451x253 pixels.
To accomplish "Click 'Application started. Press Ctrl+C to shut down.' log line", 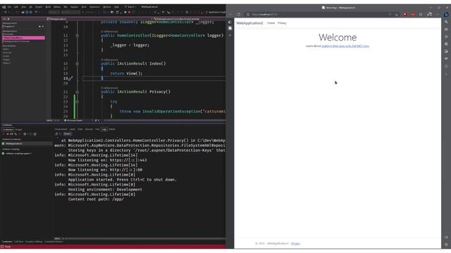I will pyautogui.click(x=122, y=180).
